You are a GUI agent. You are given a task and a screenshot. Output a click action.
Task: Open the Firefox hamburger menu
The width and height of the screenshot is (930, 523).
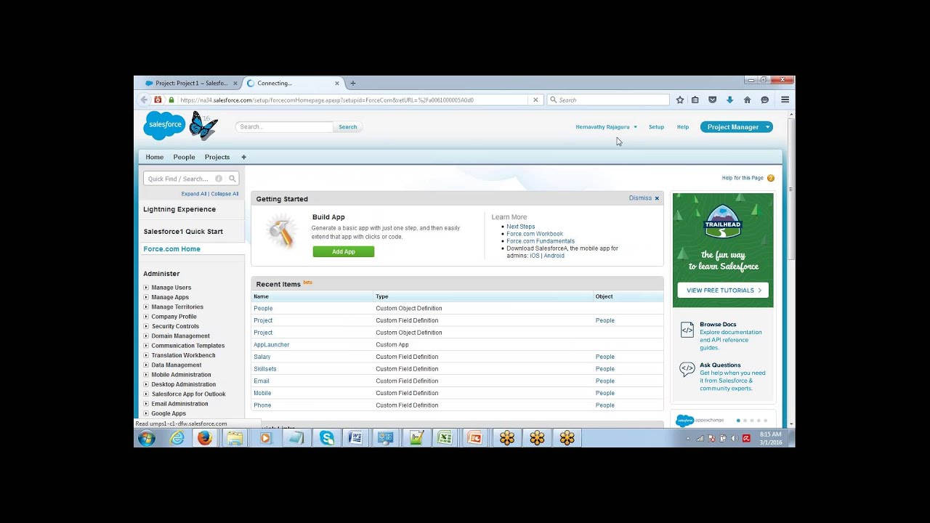(785, 100)
